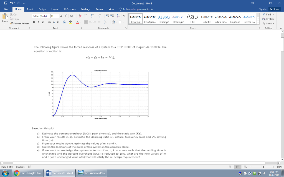Click Page 1 of 3 status indicator
The image size is (284, 177).
pos(7,167)
